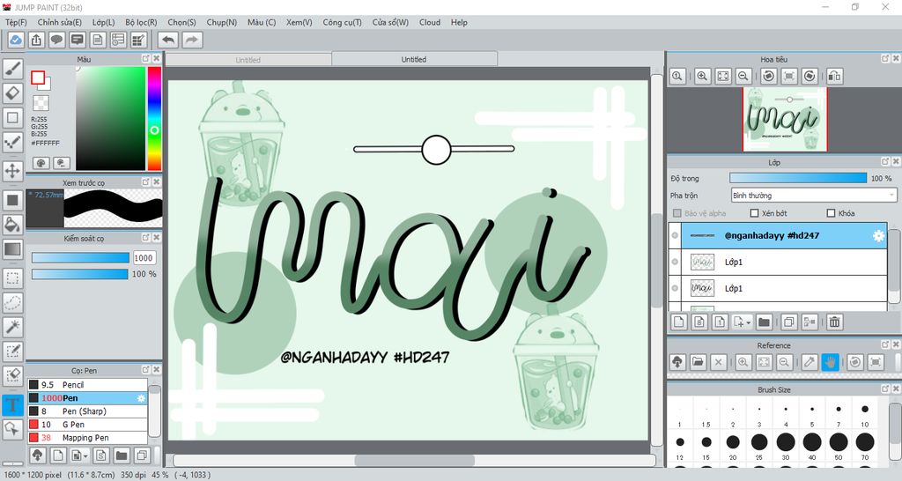902x481 pixels.
Task: Create a new blank layer in Lớp panel
Action: tap(679, 322)
